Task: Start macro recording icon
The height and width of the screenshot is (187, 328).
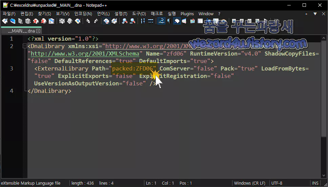Action: point(234,21)
